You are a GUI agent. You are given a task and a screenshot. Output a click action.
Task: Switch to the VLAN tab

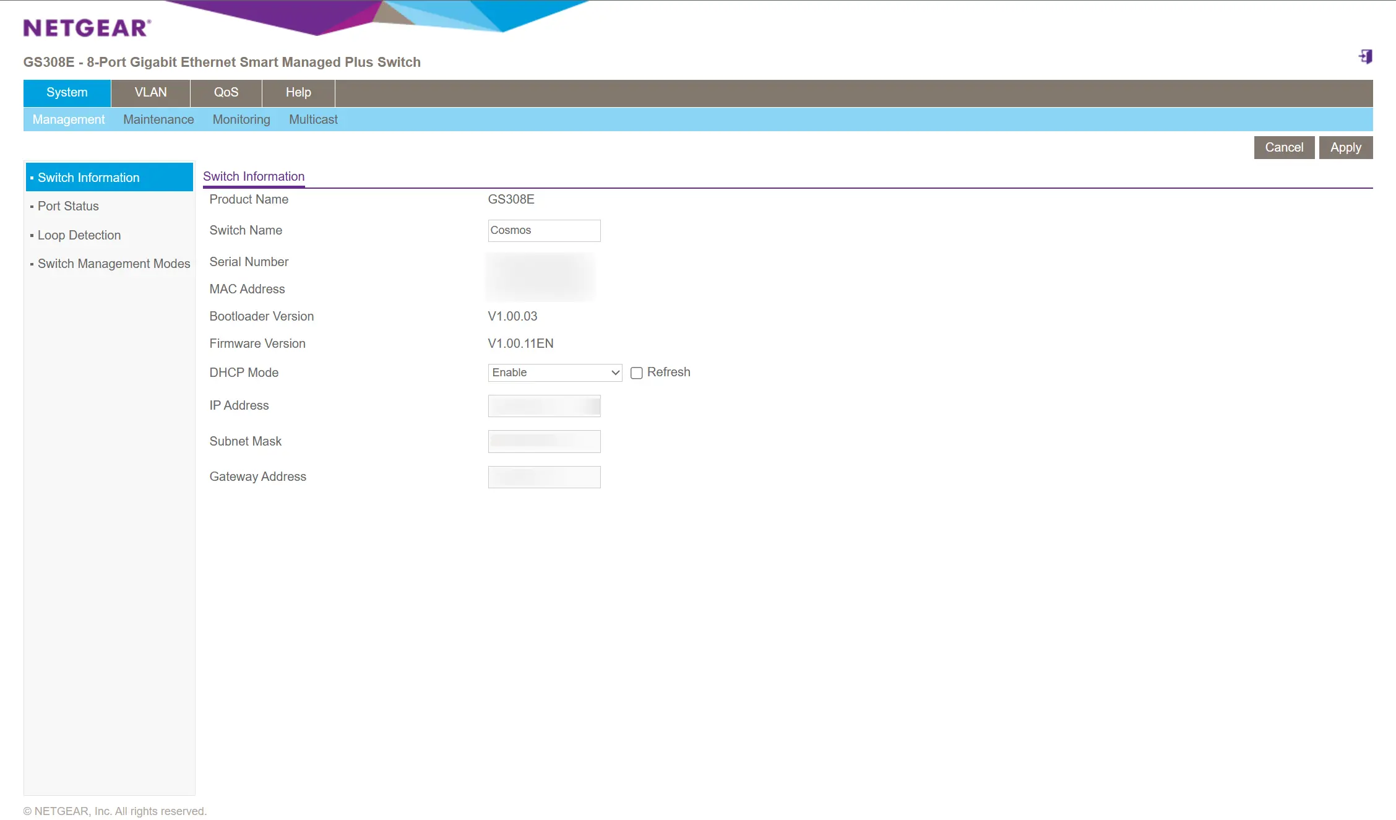pyautogui.click(x=150, y=92)
